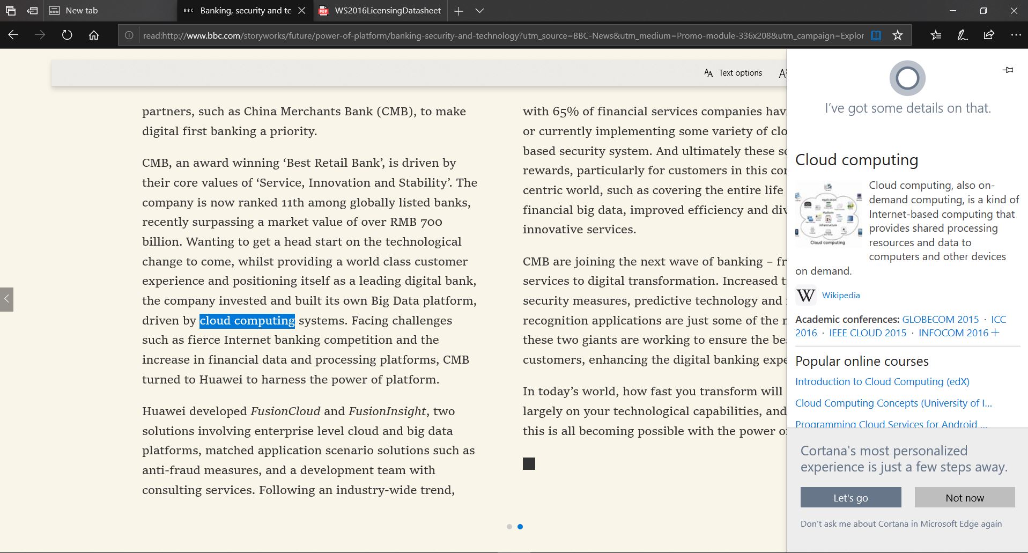Pin the Cortana pane
Image resolution: width=1028 pixels, height=553 pixels.
click(x=1008, y=70)
